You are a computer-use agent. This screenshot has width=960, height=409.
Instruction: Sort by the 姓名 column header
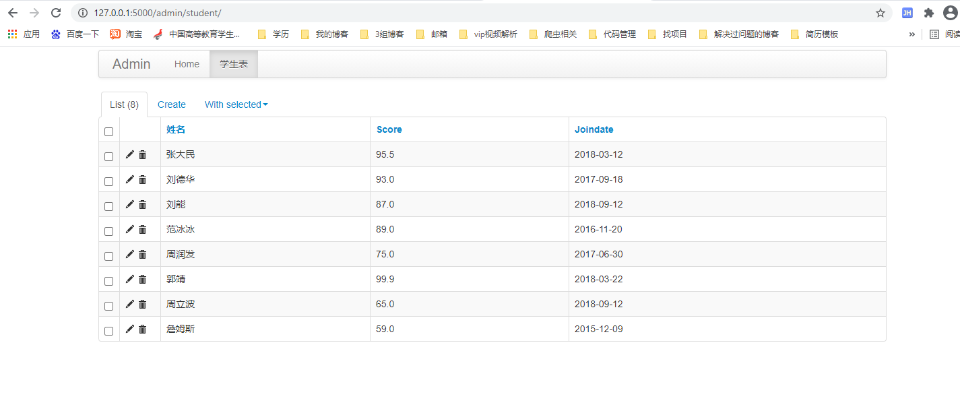(176, 129)
